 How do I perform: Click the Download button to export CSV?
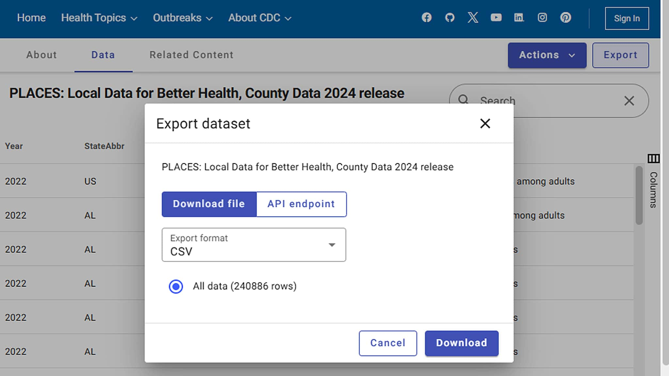coord(462,342)
